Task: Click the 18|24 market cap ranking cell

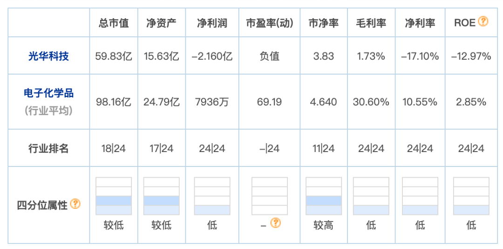Action: (x=114, y=149)
